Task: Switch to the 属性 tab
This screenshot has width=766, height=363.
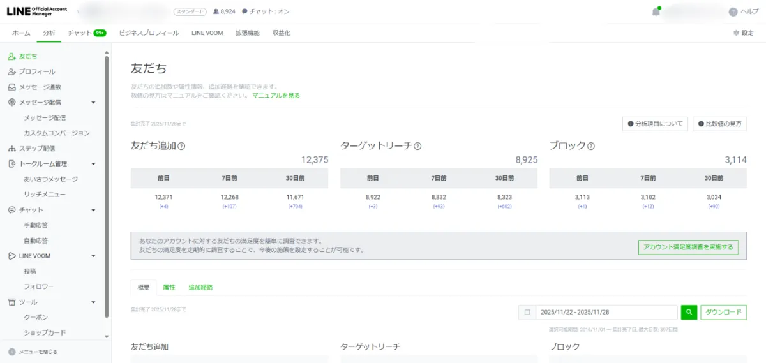Action: [x=169, y=287]
